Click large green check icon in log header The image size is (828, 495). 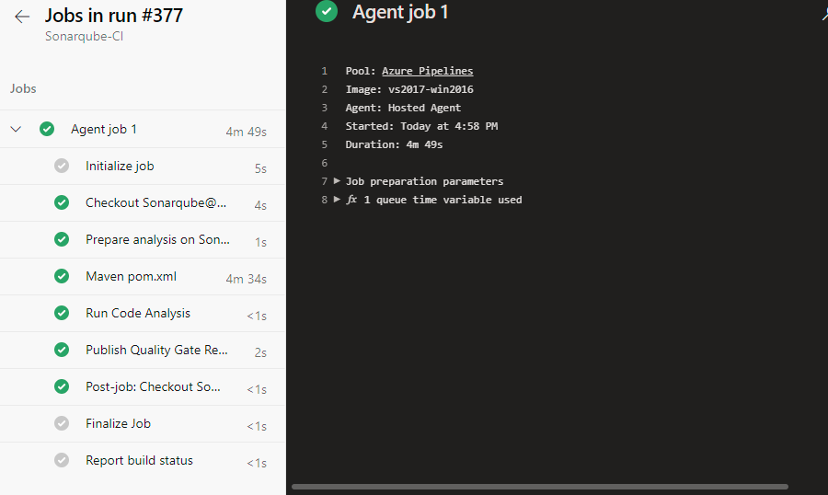click(x=327, y=11)
